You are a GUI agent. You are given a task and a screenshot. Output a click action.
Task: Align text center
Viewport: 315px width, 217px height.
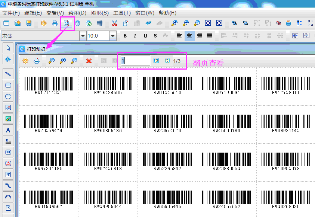coord(189,36)
